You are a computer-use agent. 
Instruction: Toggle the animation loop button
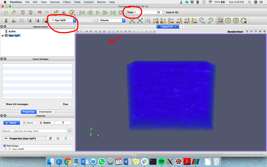click(121, 12)
